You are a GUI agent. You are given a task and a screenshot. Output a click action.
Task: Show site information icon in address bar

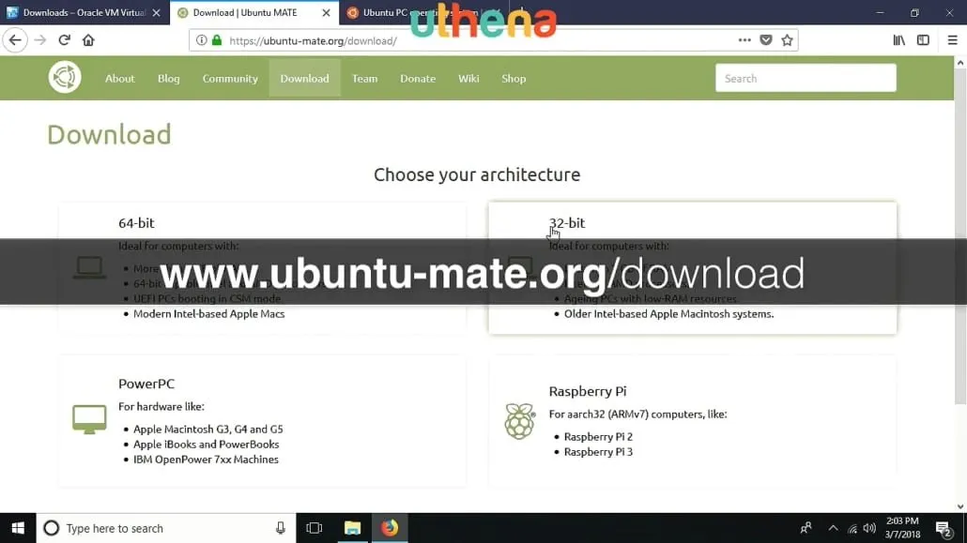202,40
